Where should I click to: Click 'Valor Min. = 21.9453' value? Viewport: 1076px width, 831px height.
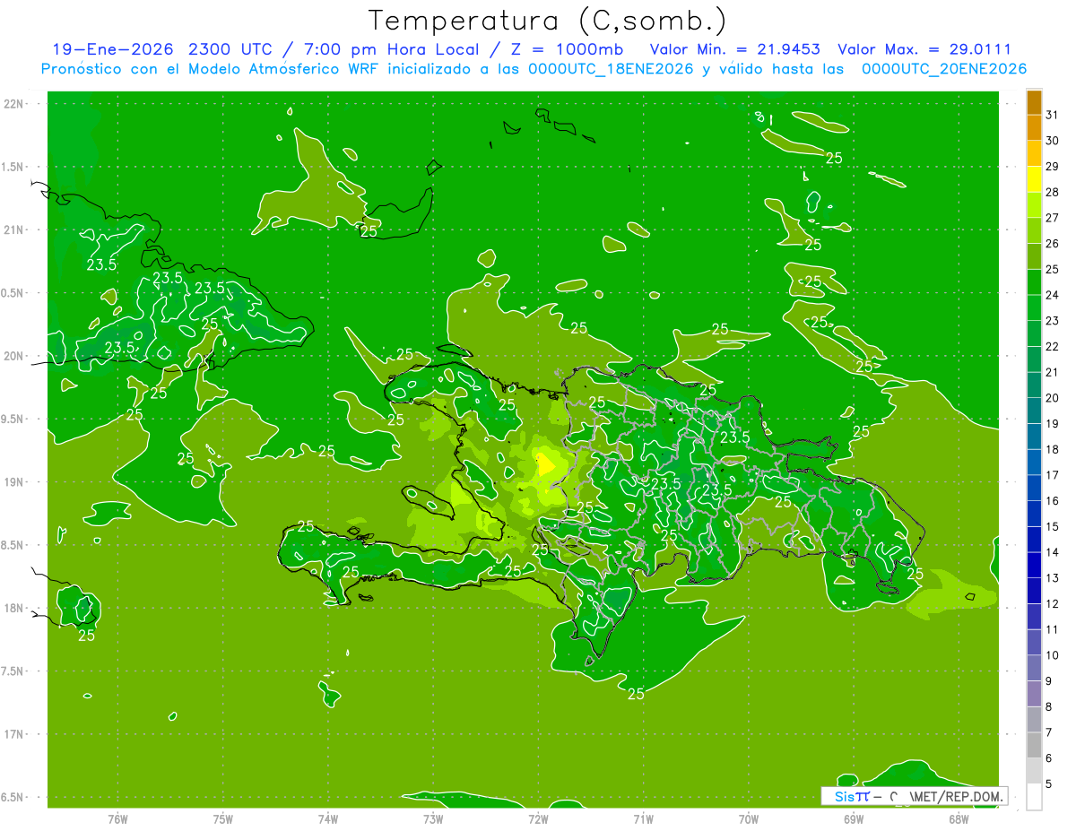click(734, 49)
